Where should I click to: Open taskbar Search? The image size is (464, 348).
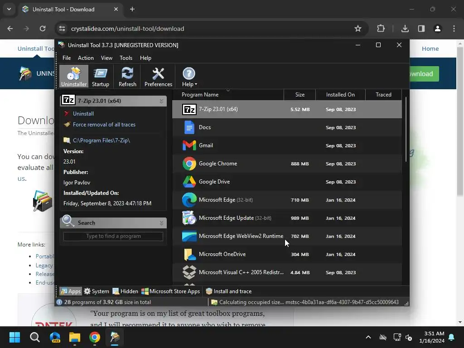coord(34,337)
